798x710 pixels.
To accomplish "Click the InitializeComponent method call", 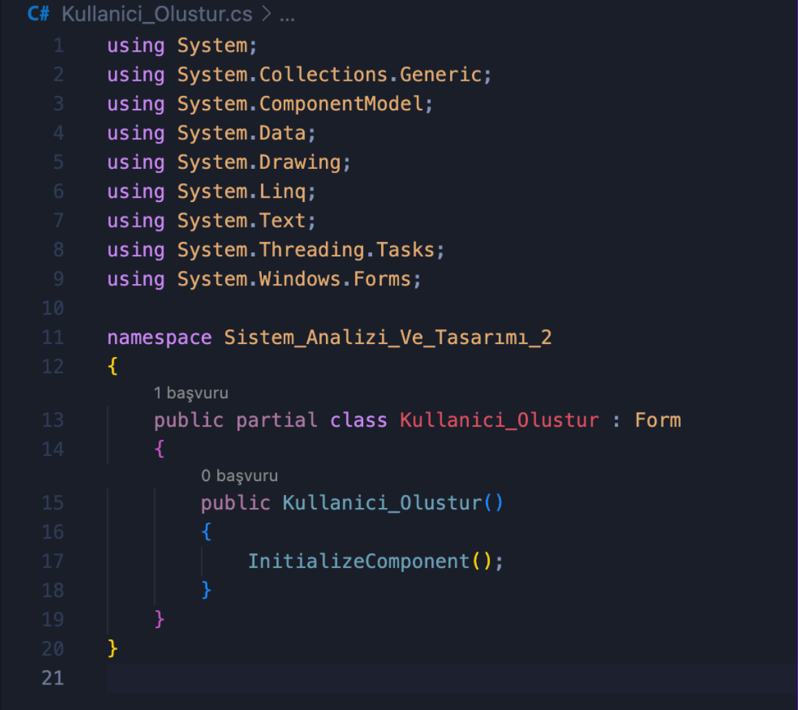I will [358, 561].
